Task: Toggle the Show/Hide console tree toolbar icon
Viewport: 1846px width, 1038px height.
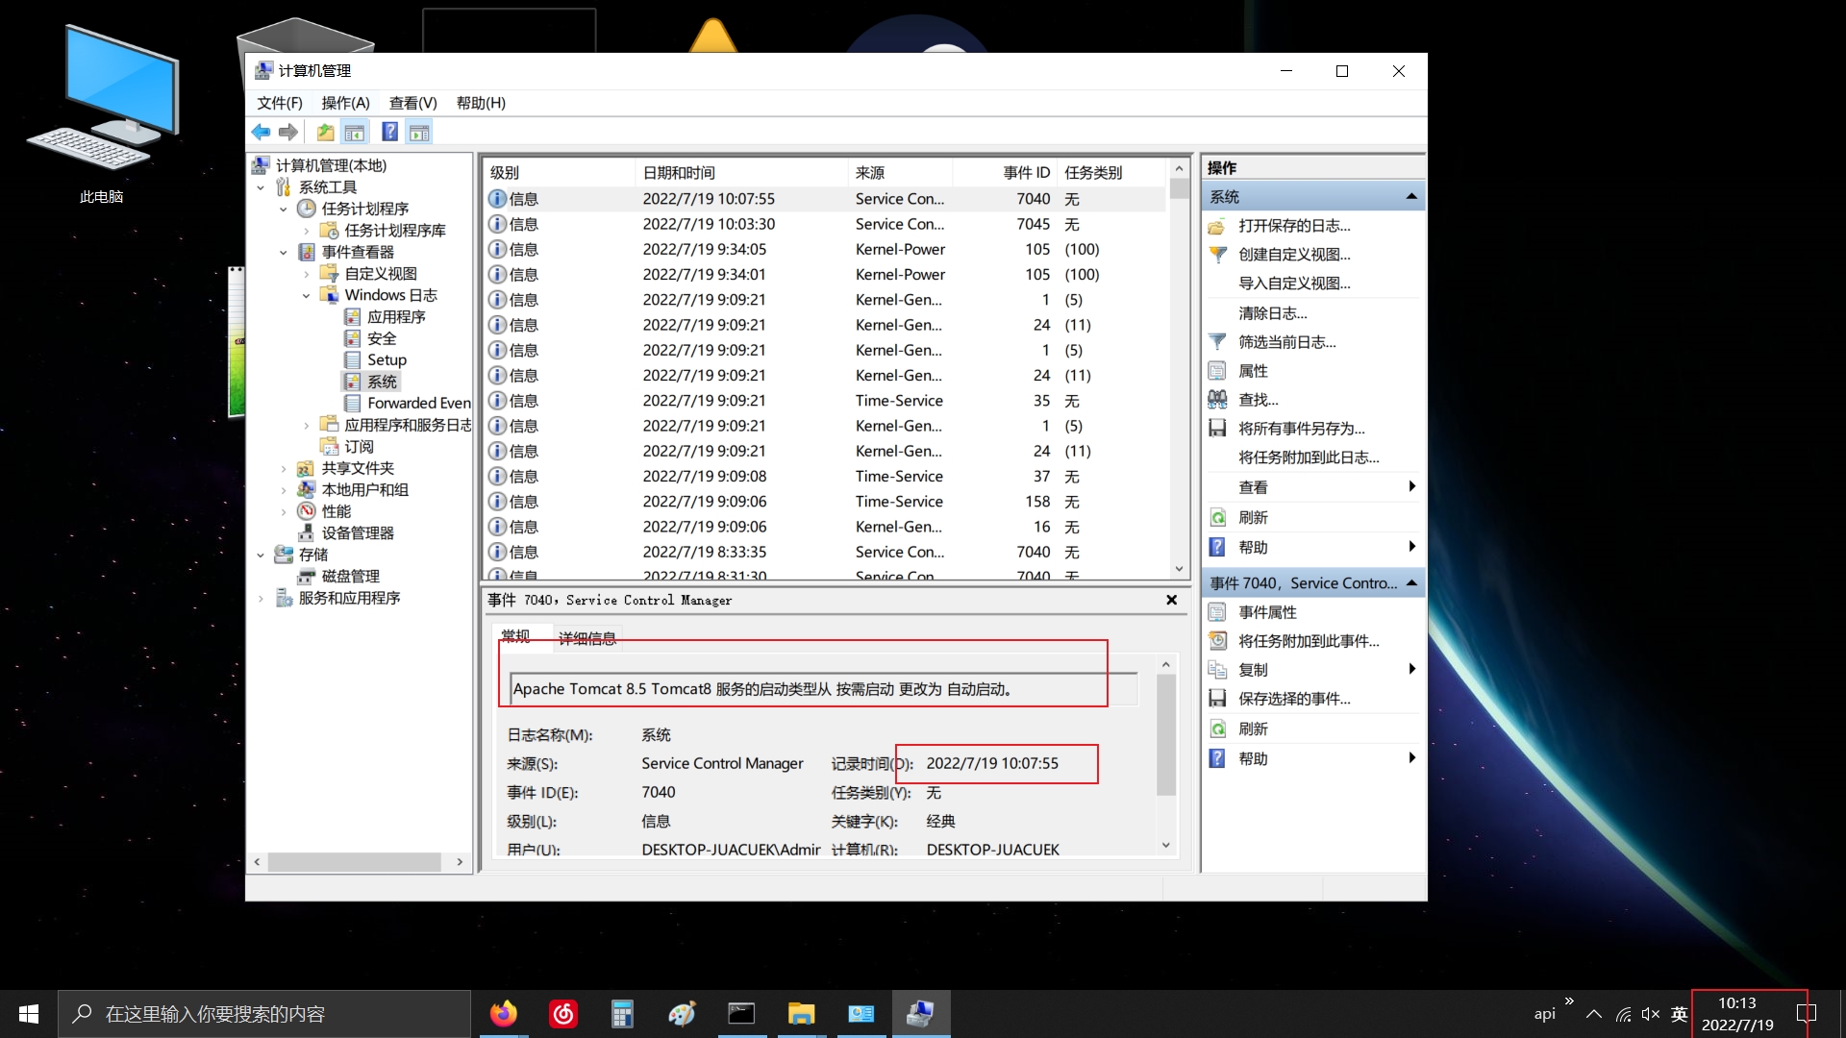Action: pos(355,132)
